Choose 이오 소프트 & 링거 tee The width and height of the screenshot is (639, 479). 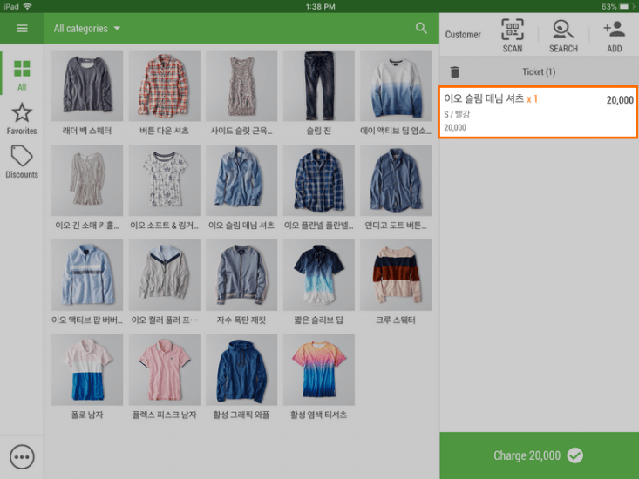click(x=164, y=187)
